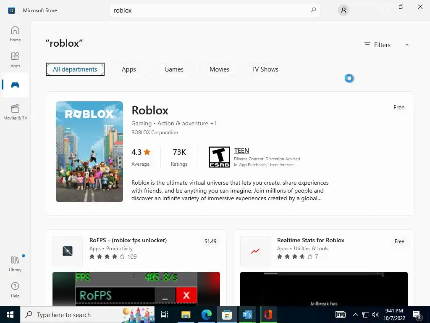
Task: Click Microsoft Store taskbar icon
Action: click(227, 315)
